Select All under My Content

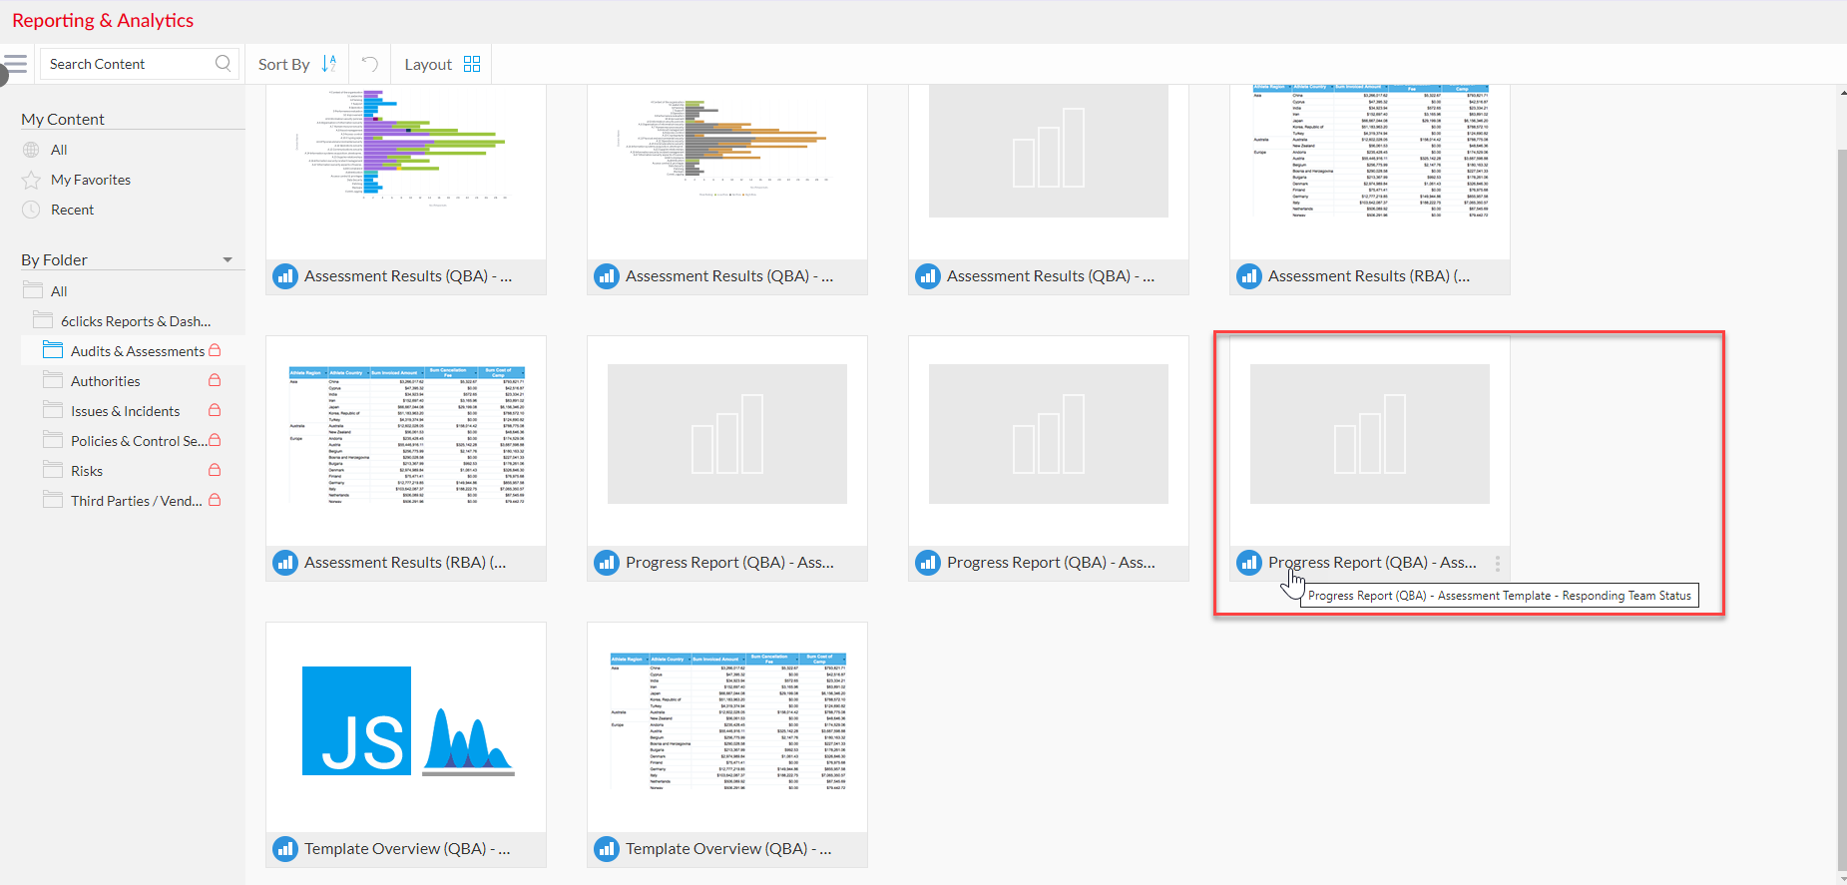point(59,151)
